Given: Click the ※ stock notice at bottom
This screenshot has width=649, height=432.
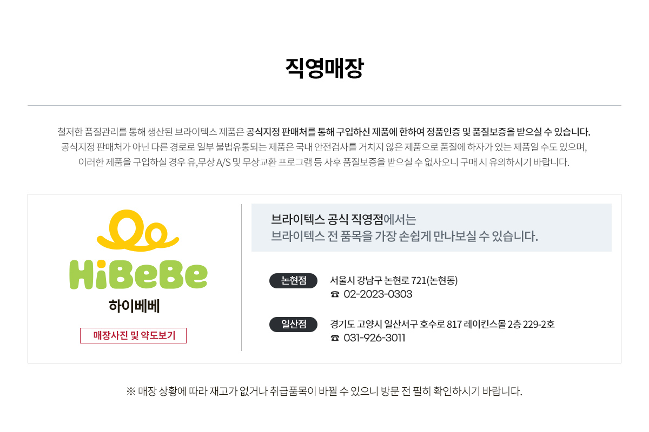Looking at the screenshot, I should click(325, 391).
